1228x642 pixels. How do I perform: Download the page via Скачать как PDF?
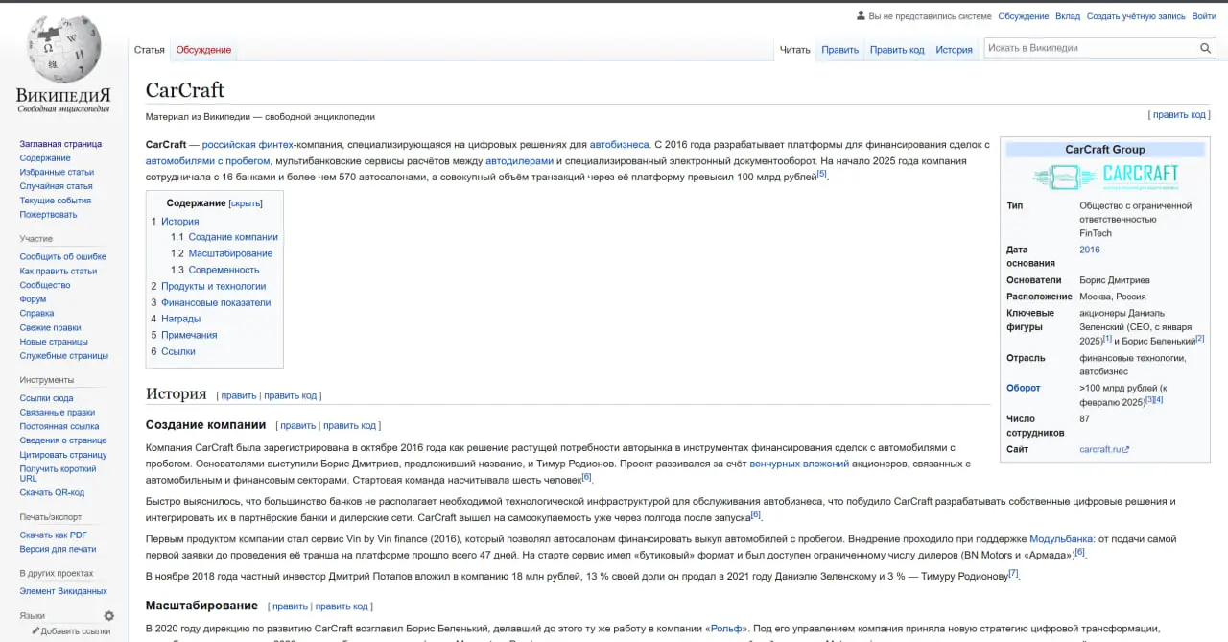(54, 535)
